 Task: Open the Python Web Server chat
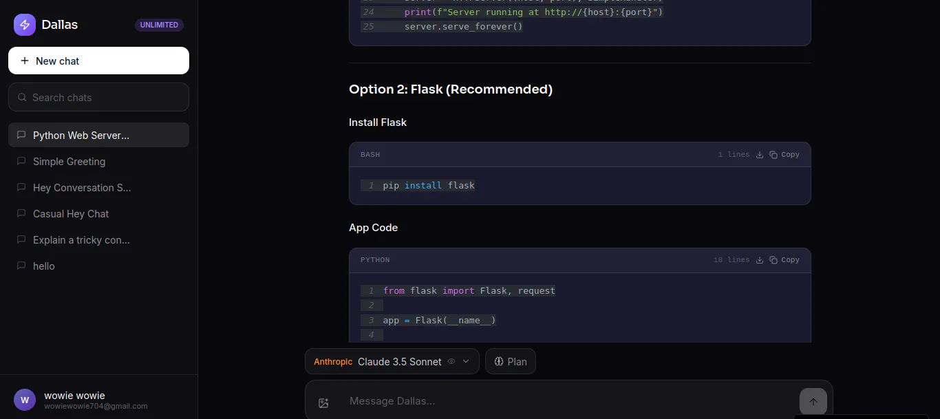click(x=98, y=136)
